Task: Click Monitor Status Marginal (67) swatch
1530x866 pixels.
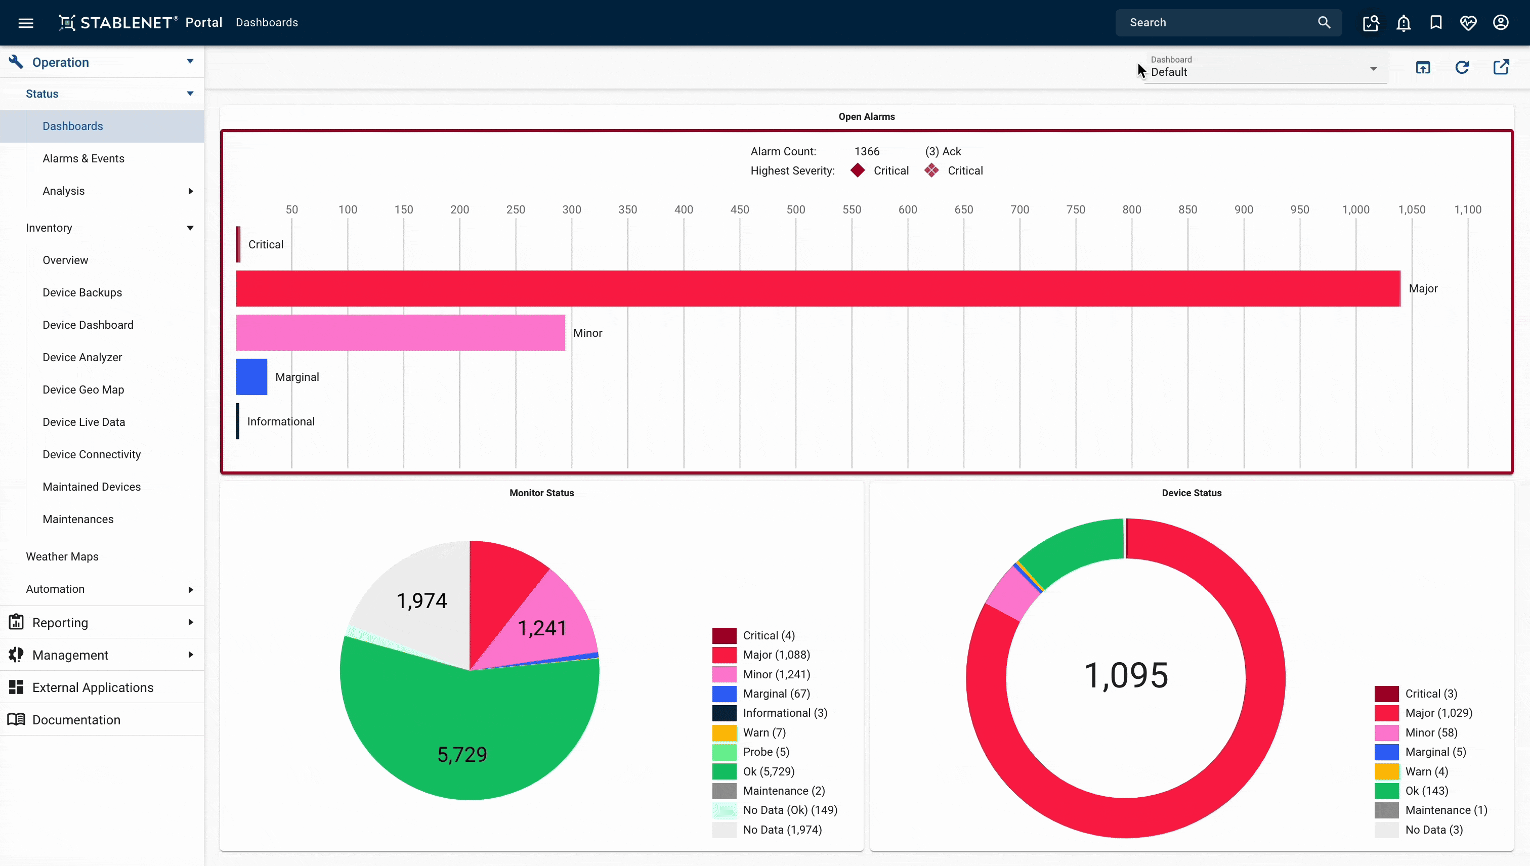Action: click(725, 694)
